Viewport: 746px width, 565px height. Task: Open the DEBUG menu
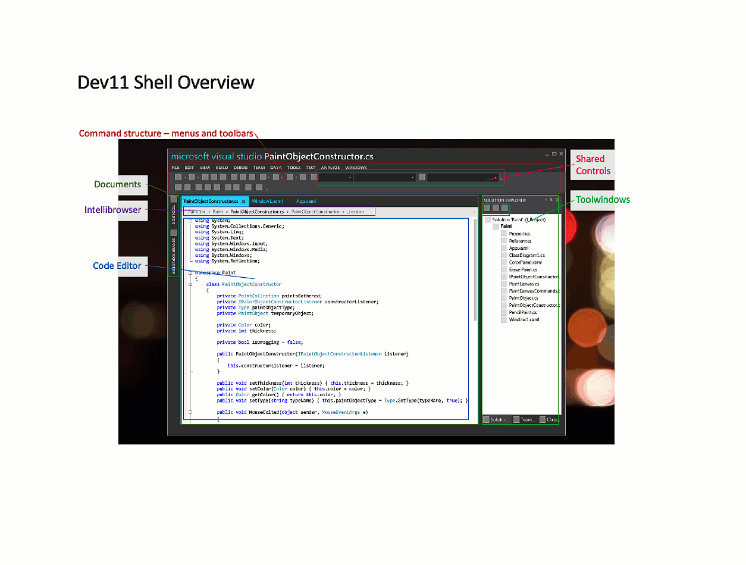(x=241, y=168)
